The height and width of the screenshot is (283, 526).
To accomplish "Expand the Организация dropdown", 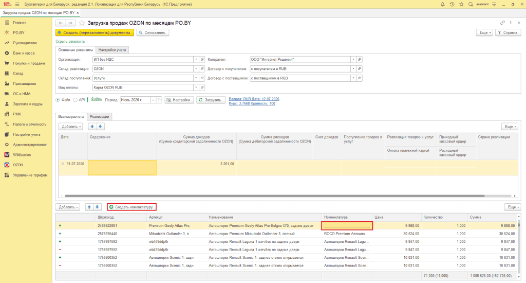I will click(x=196, y=60).
